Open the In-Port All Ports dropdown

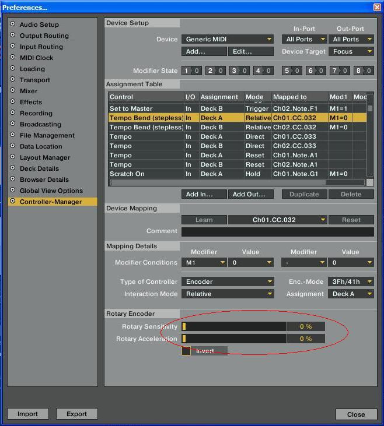pyautogui.click(x=304, y=39)
